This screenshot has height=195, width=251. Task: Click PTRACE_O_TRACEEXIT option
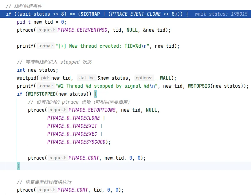point(72,126)
